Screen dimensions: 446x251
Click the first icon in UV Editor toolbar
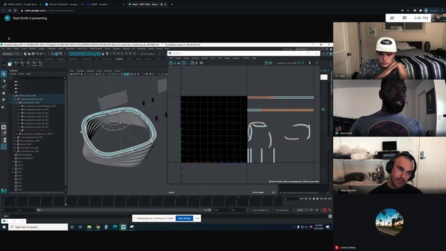pyautogui.click(x=171, y=63)
